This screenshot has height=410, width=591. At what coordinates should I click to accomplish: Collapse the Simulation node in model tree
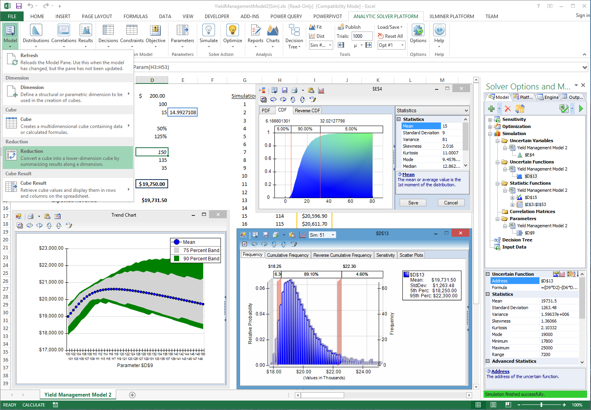[490, 134]
